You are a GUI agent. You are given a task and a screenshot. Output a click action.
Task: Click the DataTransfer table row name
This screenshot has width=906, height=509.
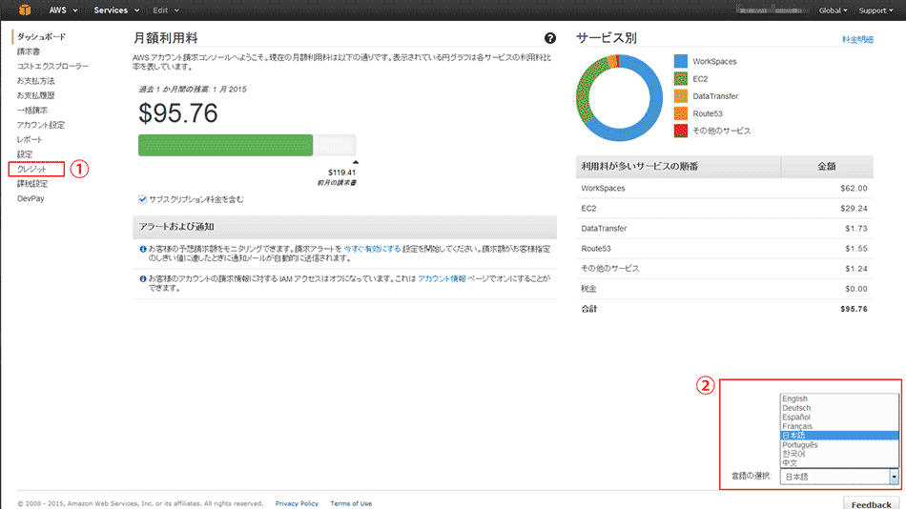[x=604, y=229]
